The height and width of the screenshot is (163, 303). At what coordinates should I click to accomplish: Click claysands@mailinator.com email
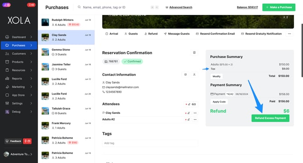pos(122,87)
